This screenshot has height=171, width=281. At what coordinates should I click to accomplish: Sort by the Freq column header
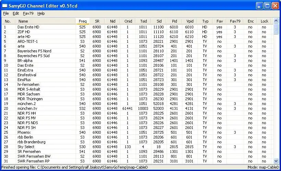(83, 21)
